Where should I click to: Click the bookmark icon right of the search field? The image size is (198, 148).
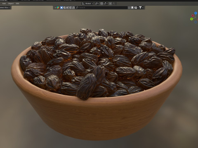click(x=132, y=8)
